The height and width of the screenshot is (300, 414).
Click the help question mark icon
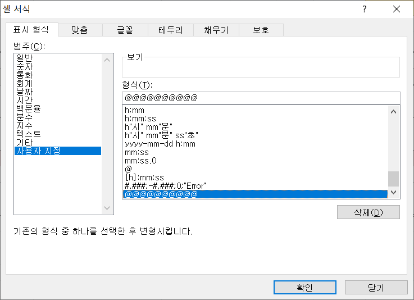point(365,9)
